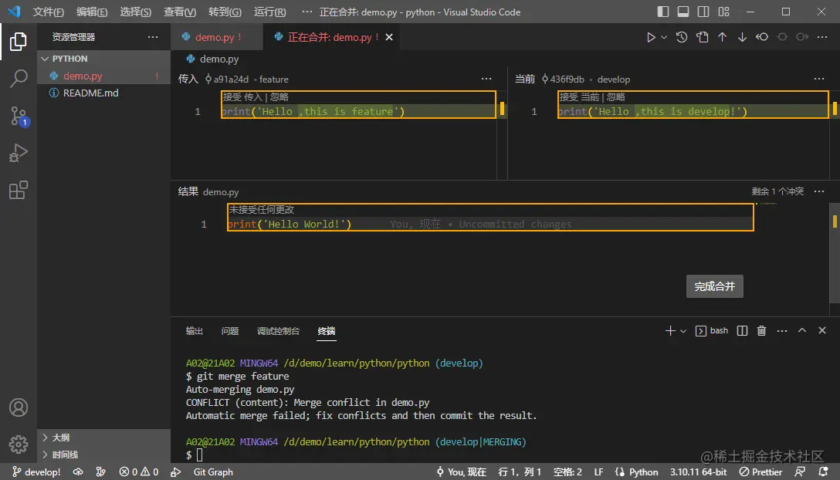Screen dimensions: 840x480
Task: Switch to the 问题 panel tab
Action: click(230, 331)
